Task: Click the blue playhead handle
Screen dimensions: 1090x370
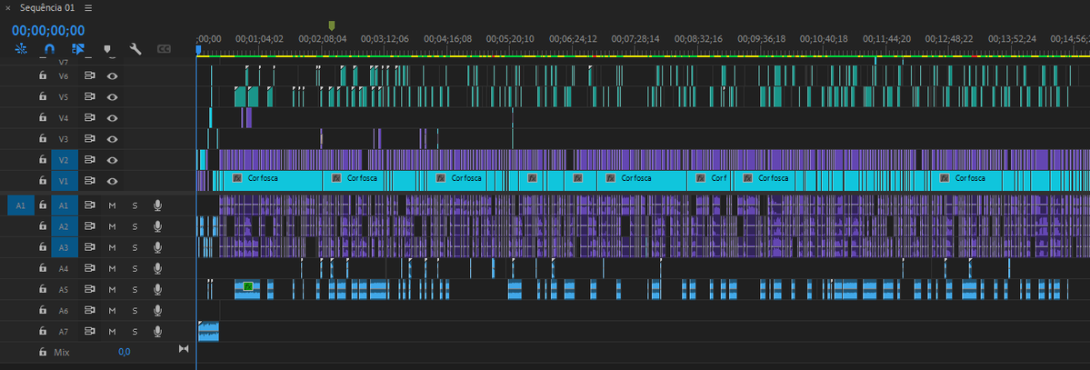Action: [198, 50]
